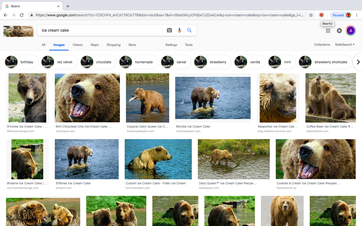
Task: Open the Coffee Bean Ice Cream Cake link
Action: click(x=330, y=127)
